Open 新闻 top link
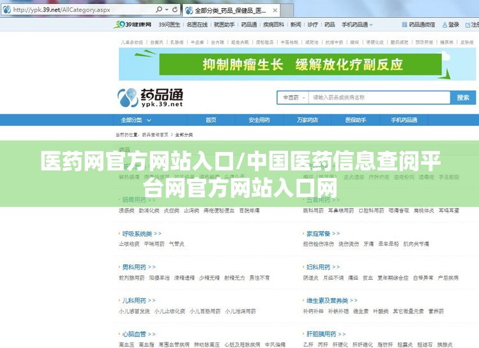 [x=296, y=24]
